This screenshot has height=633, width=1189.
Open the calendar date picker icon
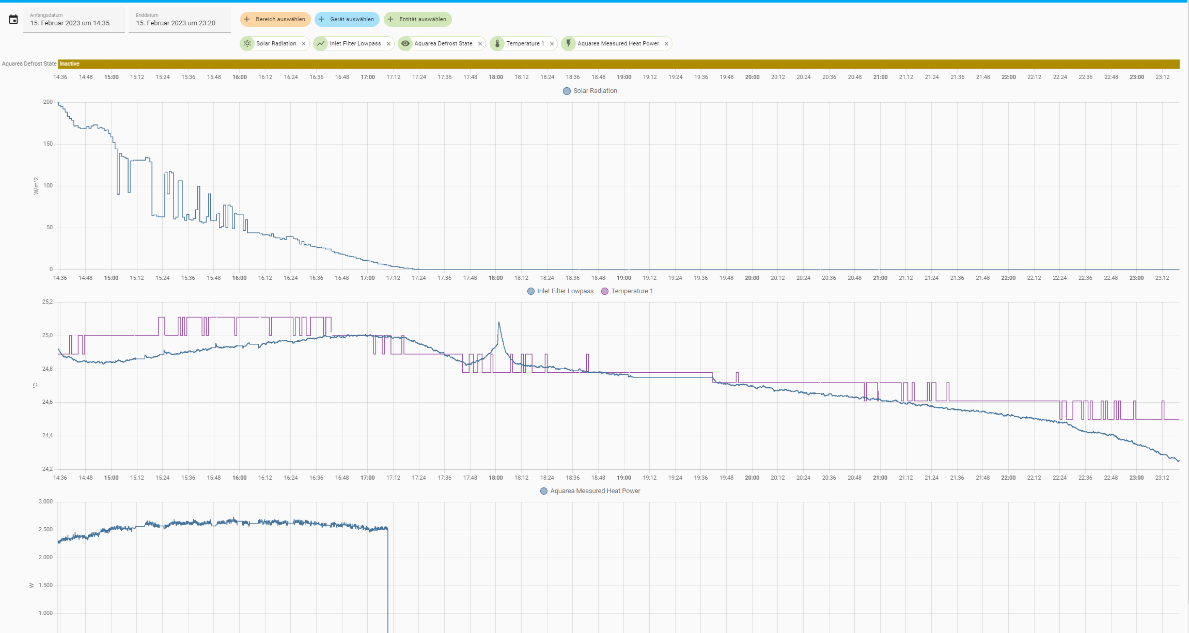[13, 20]
